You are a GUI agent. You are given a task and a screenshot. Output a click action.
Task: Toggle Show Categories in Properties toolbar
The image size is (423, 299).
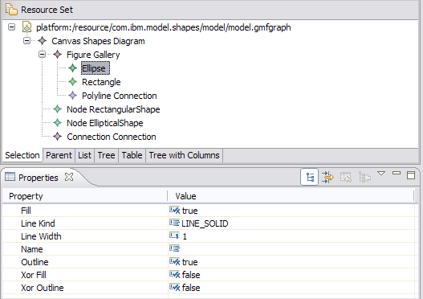coord(310,177)
